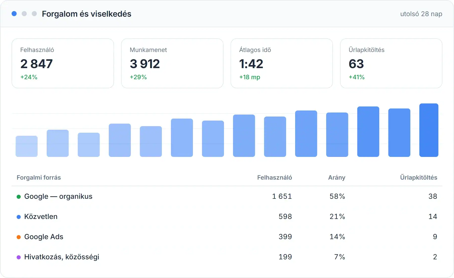Viewport: 454px width, 278px height.
Task: Click the blue dot beside Közvetlen
Action: point(19,217)
